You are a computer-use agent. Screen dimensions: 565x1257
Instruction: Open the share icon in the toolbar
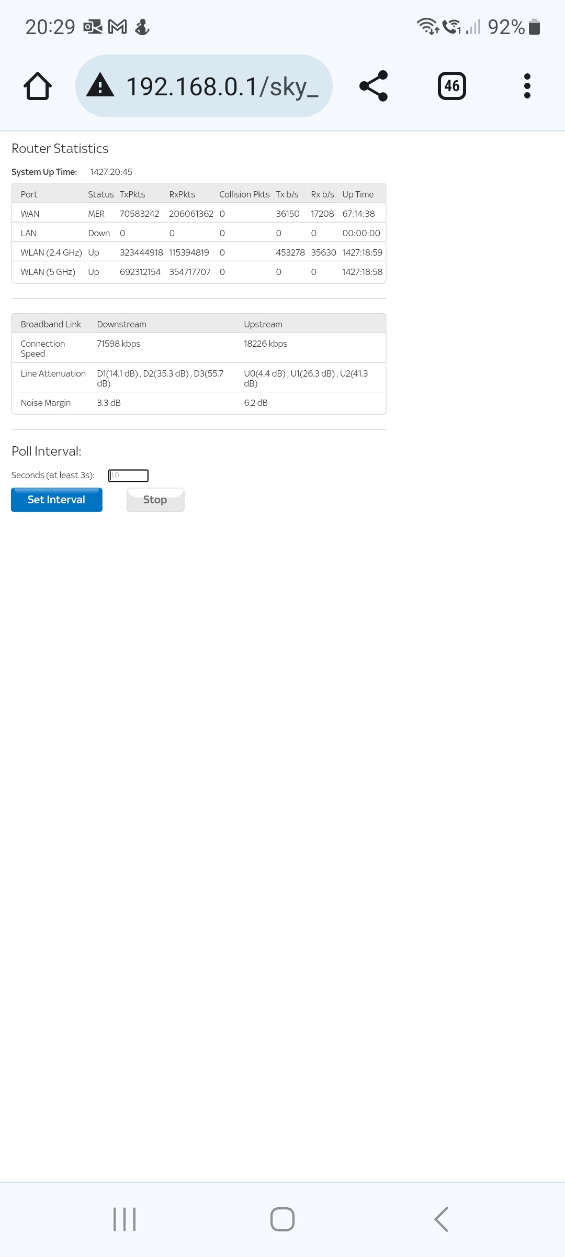coord(374,86)
